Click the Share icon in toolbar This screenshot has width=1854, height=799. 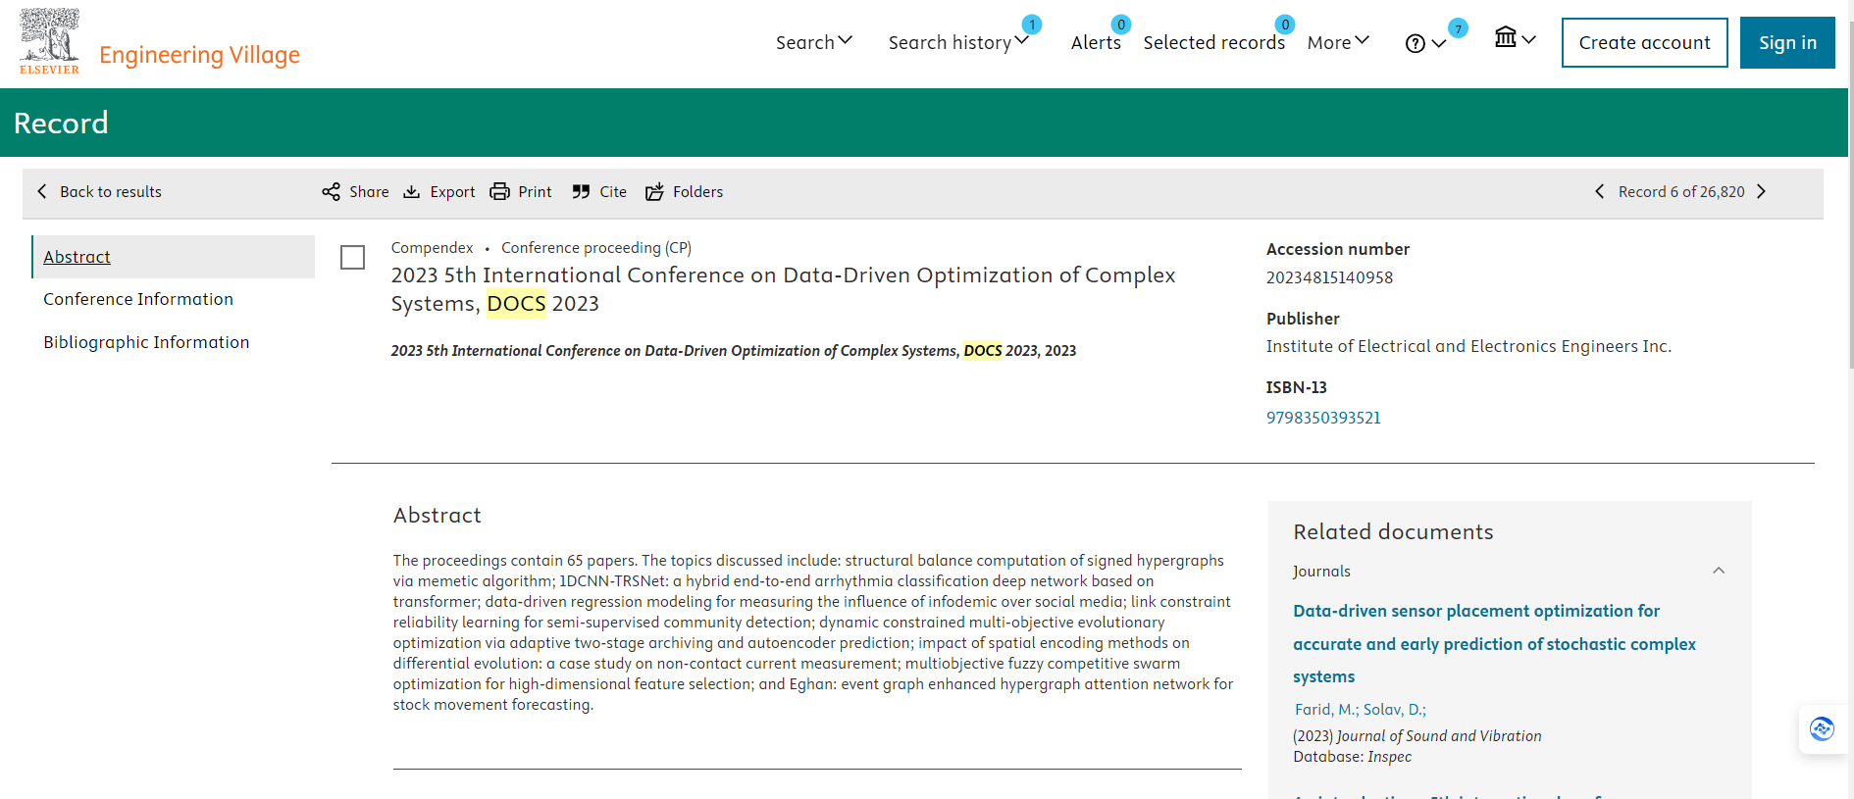point(332,192)
